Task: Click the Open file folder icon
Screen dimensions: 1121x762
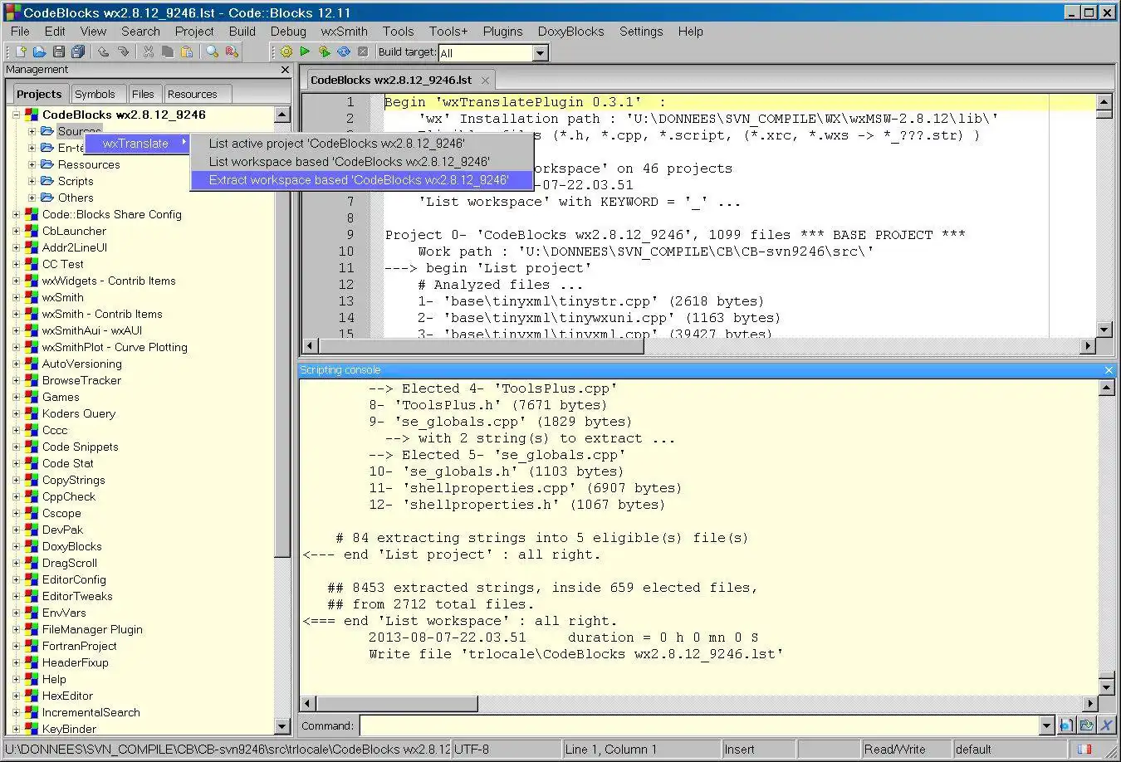Action: tap(39, 51)
